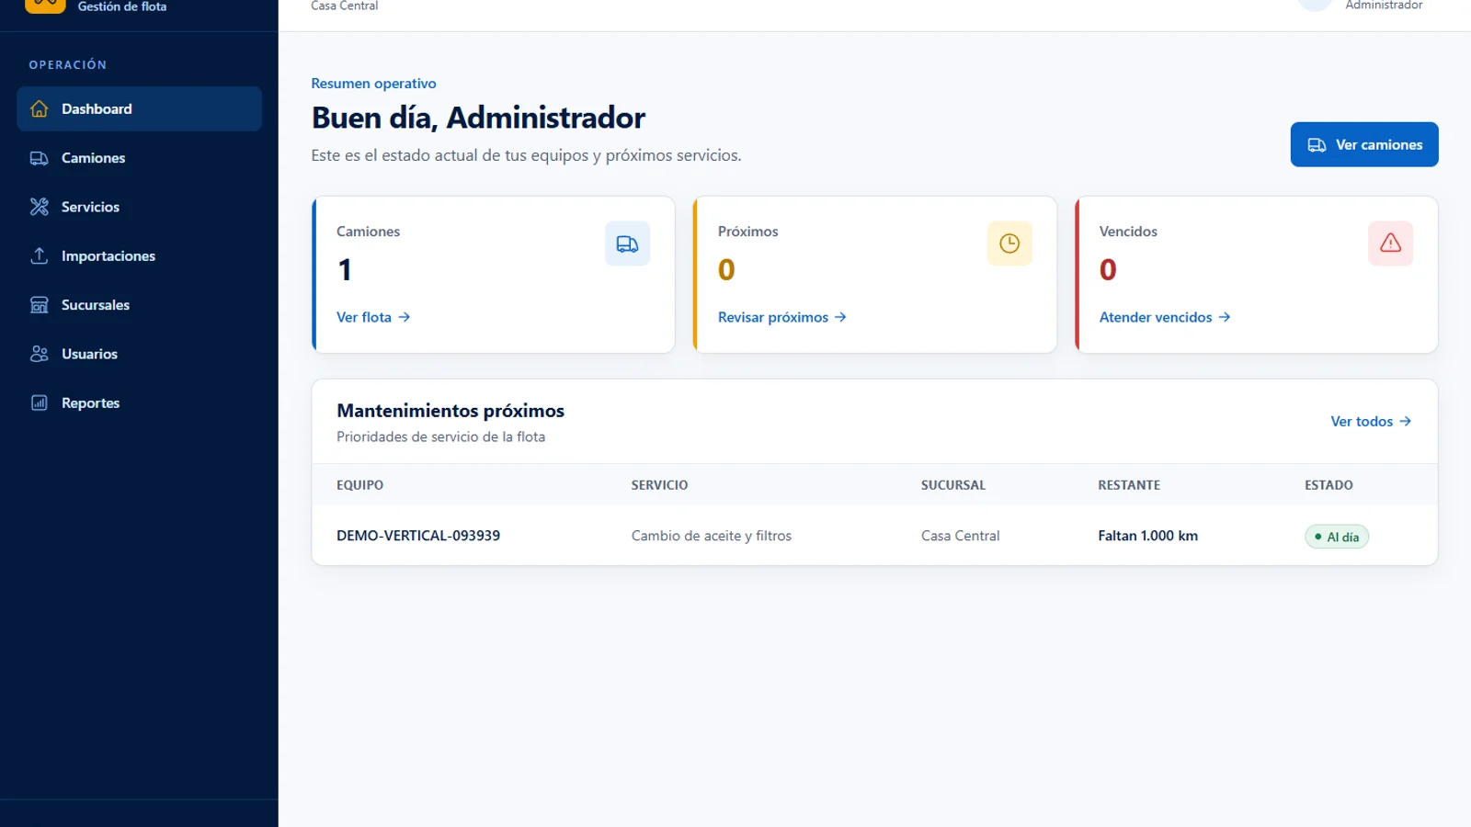
Task: Click the Próximos count '0'
Action: [x=726, y=270]
